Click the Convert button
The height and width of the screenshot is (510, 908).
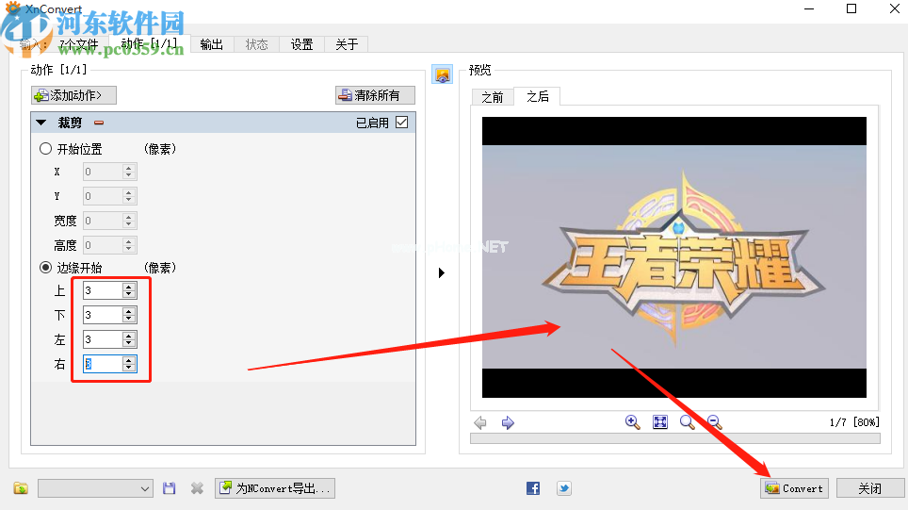click(x=794, y=488)
